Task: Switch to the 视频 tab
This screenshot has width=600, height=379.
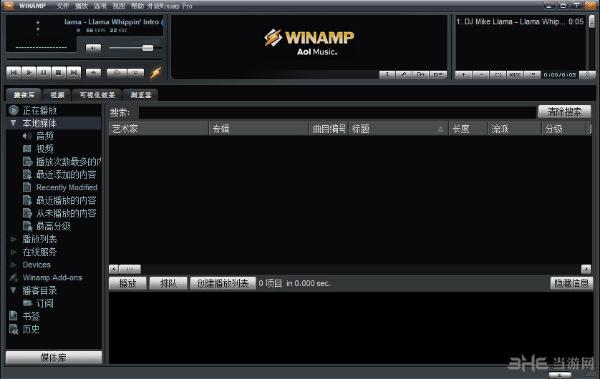Action: pyautogui.click(x=57, y=94)
